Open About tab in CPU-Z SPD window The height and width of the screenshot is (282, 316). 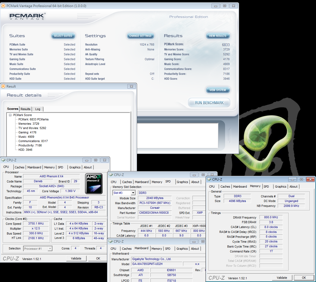point(195,182)
